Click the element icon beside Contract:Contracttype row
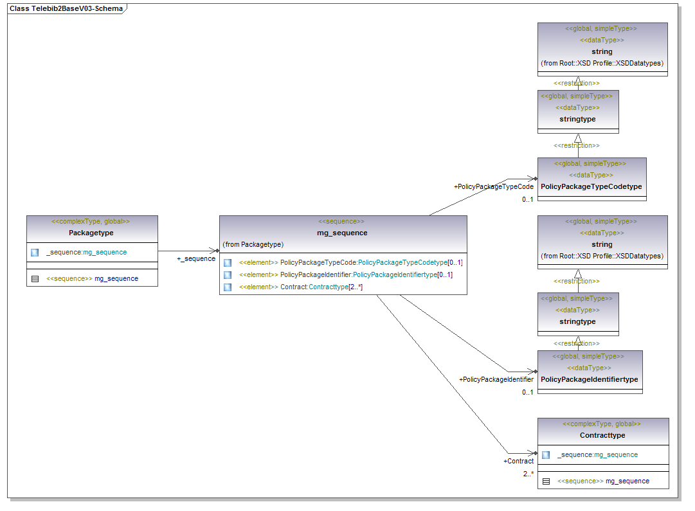 pyautogui.click(x=228, y=287)
